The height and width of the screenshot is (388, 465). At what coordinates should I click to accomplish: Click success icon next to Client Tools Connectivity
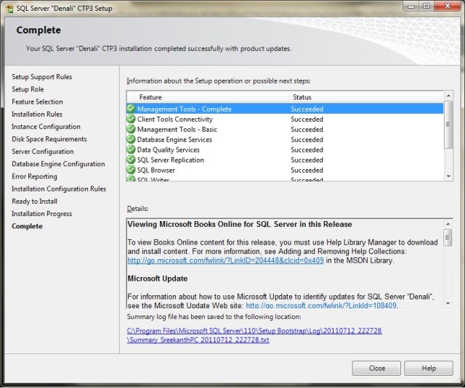pyautogui.click(x=131, y=119)
